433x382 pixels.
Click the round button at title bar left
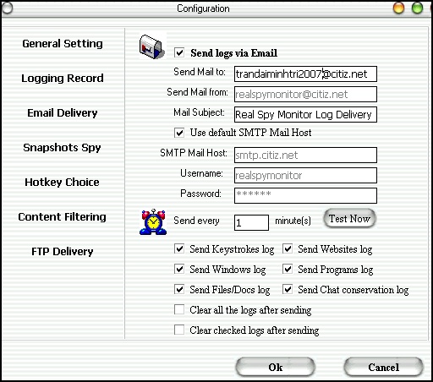(8, 8)
